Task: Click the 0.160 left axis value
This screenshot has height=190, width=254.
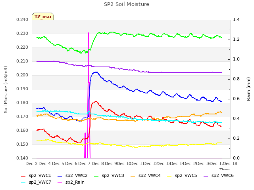Action: (x=22, y=130)
